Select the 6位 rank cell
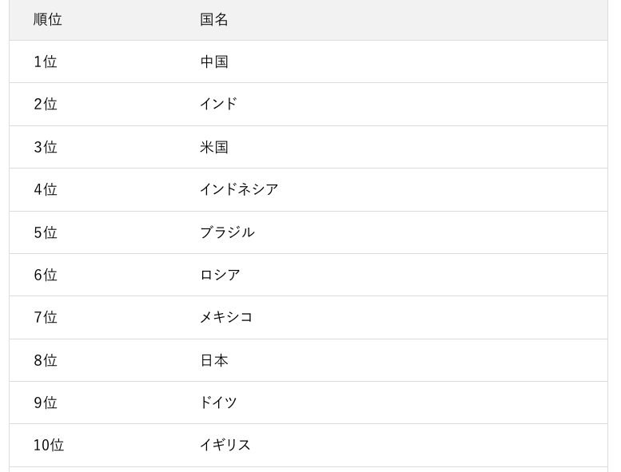The width and height of the screenshot is (621, 472). point(46,275)
